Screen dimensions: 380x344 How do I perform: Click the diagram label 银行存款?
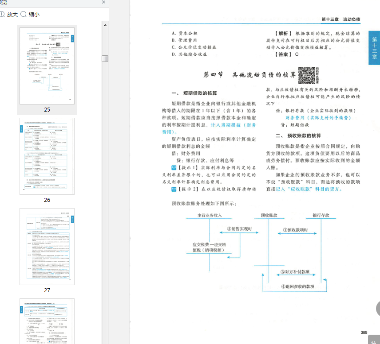321,215
